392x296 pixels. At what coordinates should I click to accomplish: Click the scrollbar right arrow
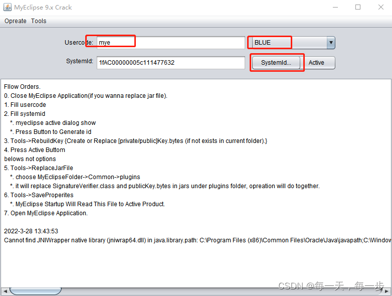tap(387, 291)
